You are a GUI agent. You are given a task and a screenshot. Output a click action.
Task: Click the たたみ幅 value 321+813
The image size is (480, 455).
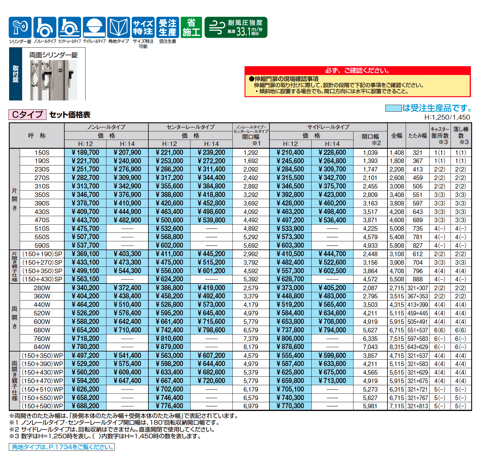(417, 406)
